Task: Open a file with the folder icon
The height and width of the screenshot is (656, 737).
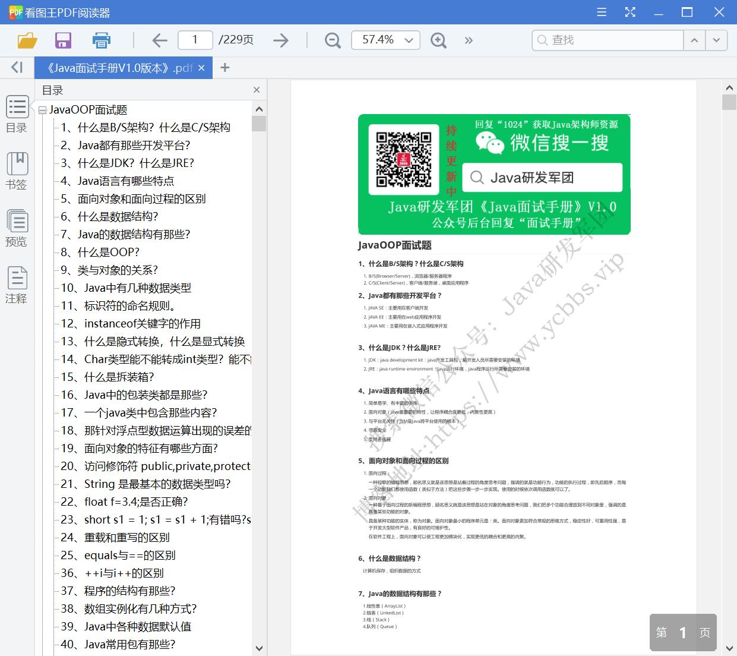Action: pyautogui.click(x=27, y=40)
